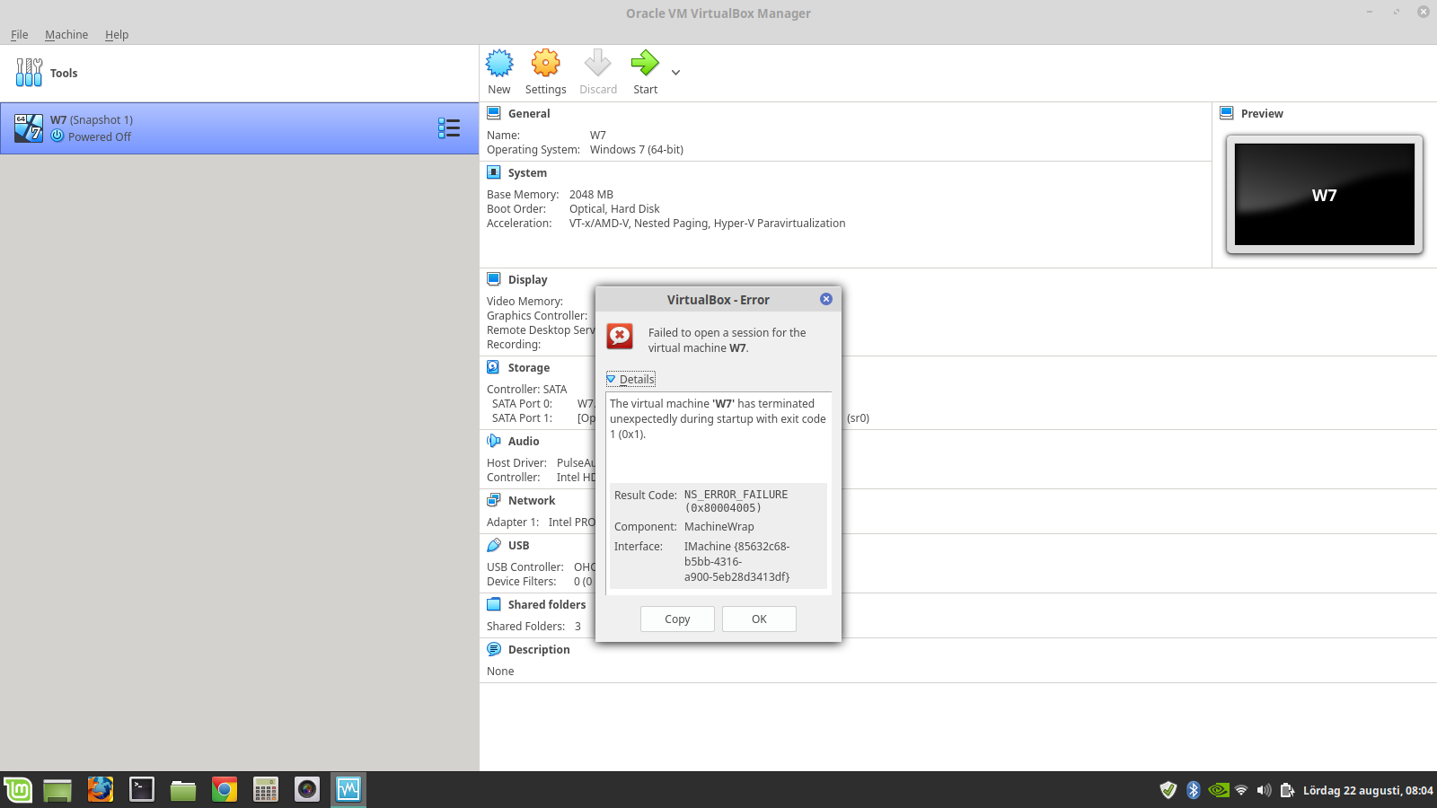Open the General section header link

529,114
